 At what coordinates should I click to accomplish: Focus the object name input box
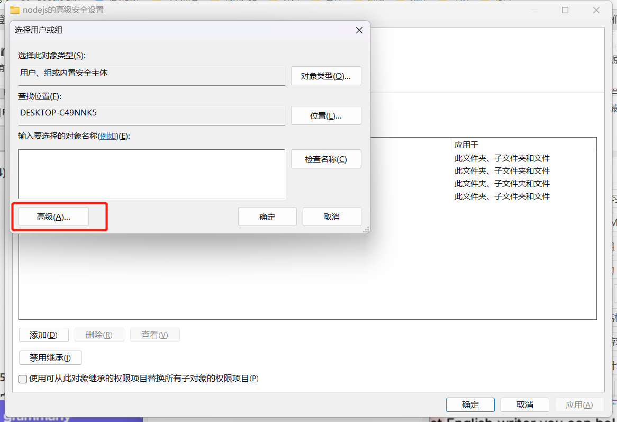click(x=151, y=174)
